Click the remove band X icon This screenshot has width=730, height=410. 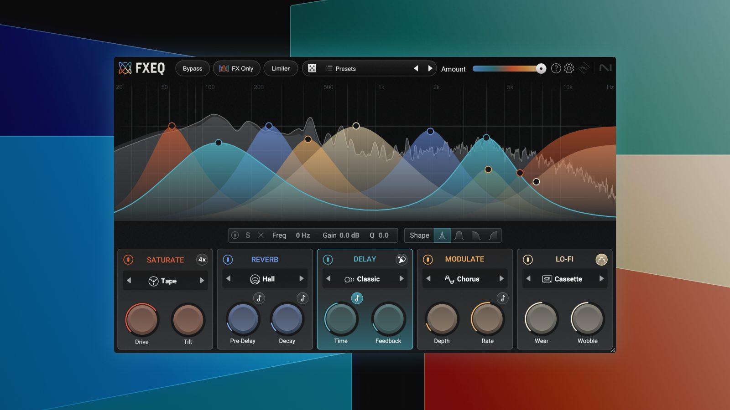(261, 236)
